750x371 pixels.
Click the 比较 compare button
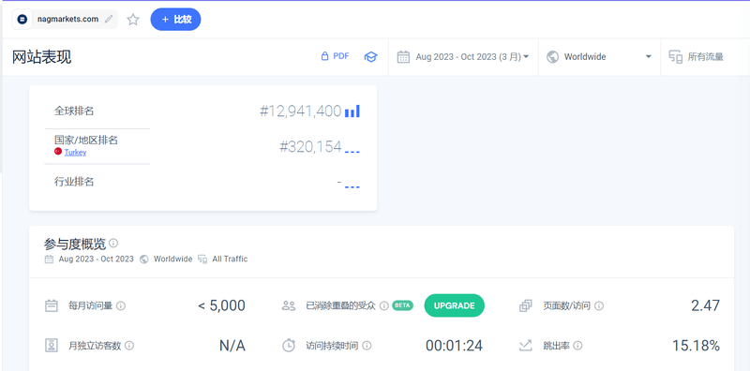click(175, 19)
